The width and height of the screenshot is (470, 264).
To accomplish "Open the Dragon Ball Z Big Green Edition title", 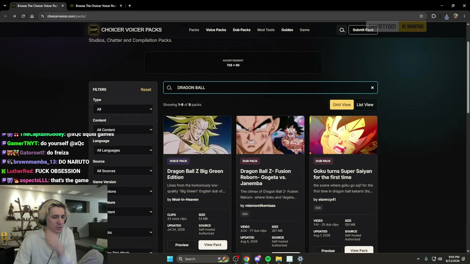I will [x=195, y=174].
